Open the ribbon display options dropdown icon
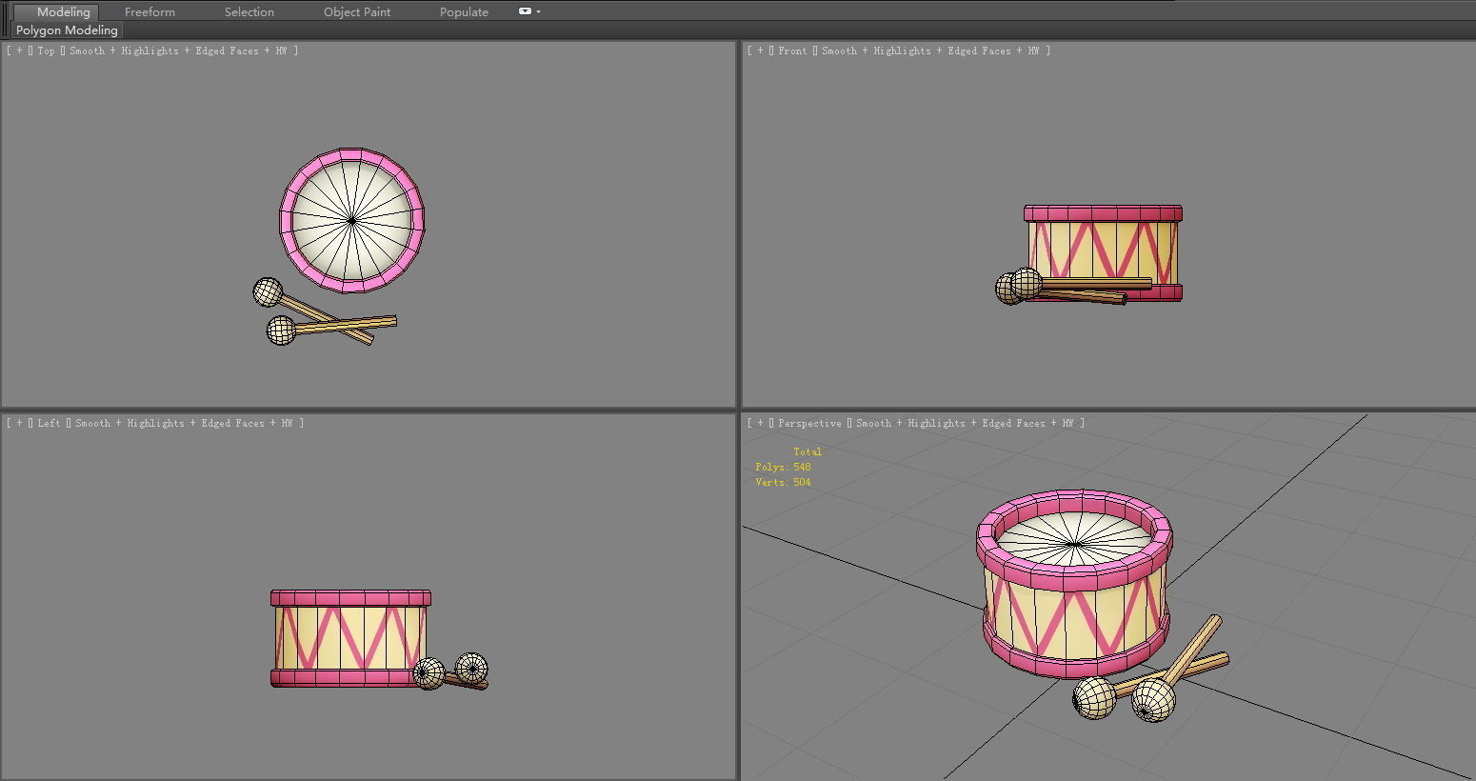This screenshot has height=781, width=1476. coord(529,11)
